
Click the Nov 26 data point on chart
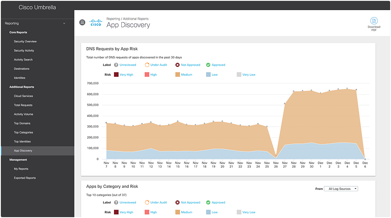276,155
